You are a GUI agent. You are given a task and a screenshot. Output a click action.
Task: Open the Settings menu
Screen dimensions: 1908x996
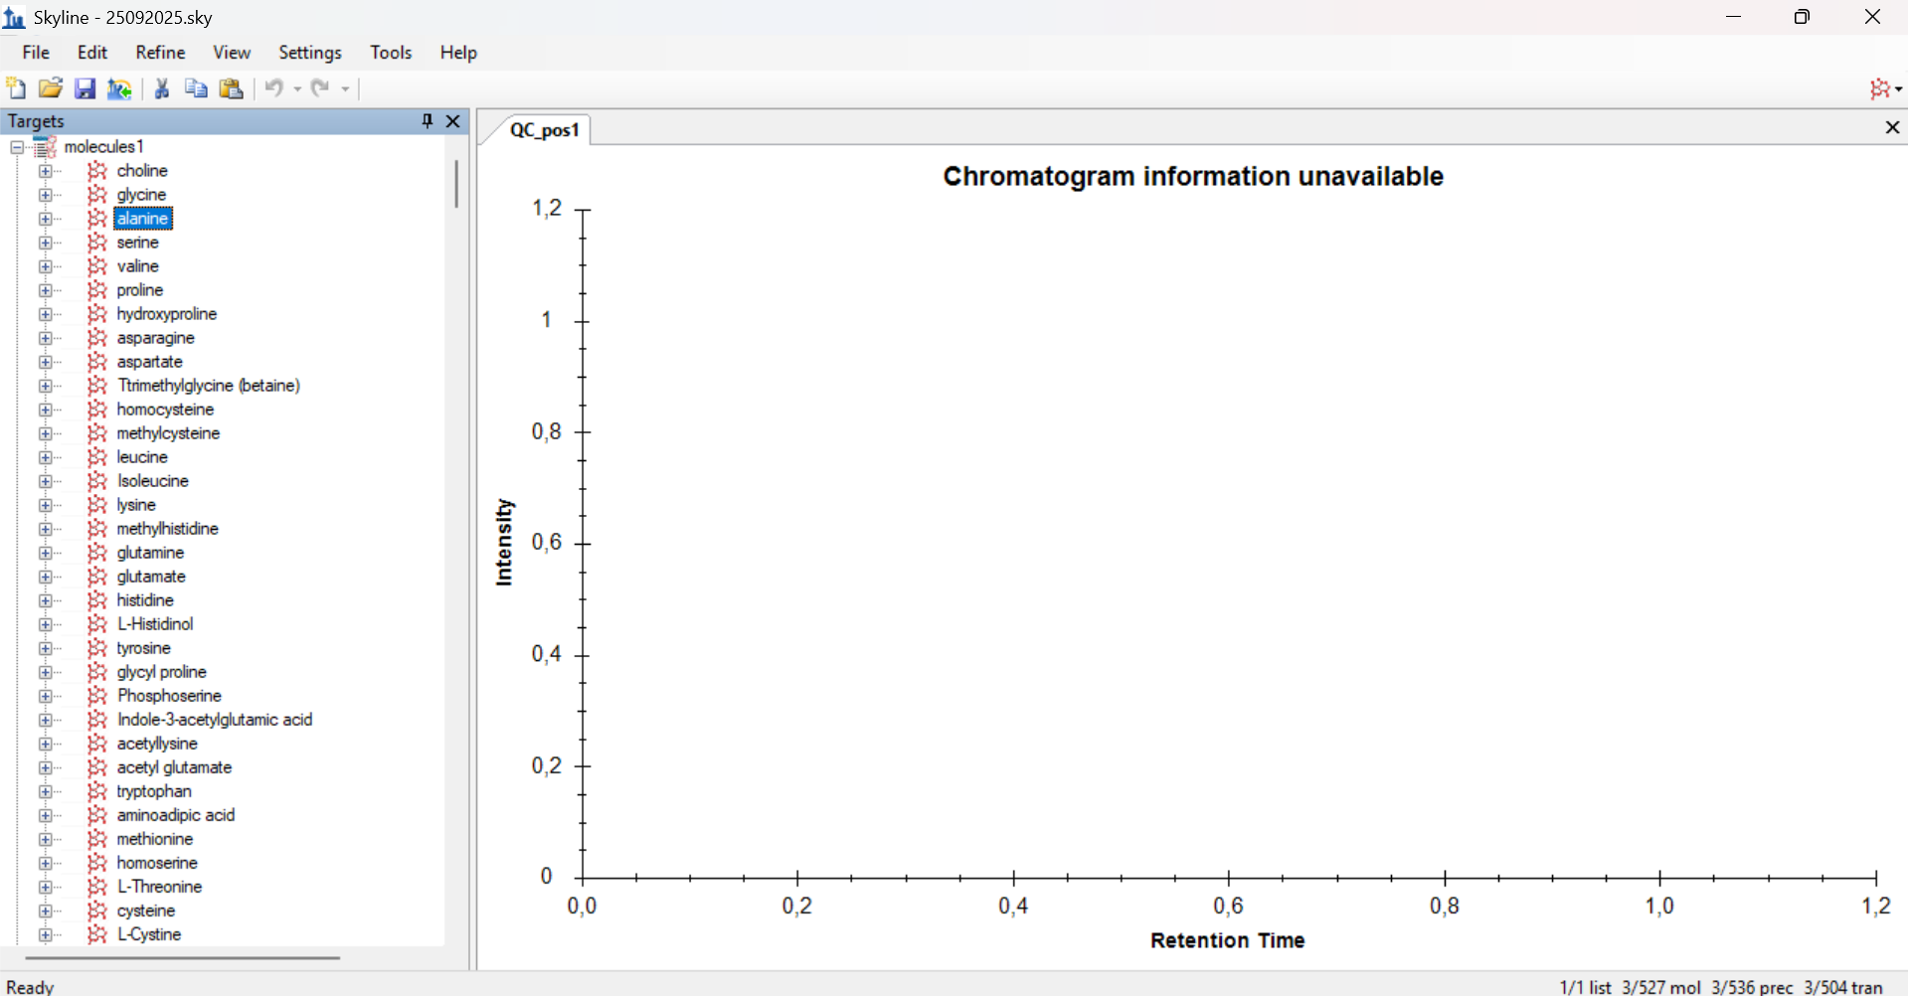(309, 53)
